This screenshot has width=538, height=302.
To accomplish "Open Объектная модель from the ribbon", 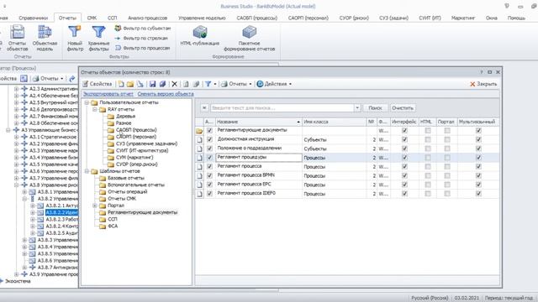I will click(x=45, y=39).
